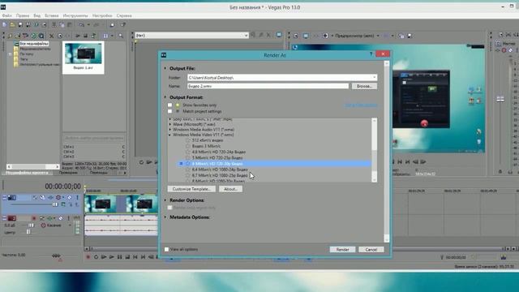Click the video track solo exclamation icon

tap(78, 198)
